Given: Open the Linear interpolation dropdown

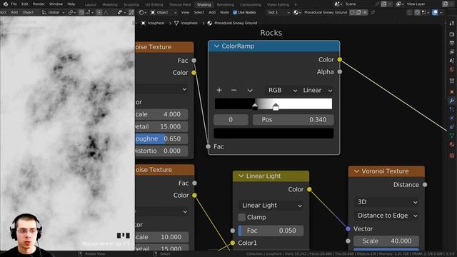Looking at the screenshot, I should 317,91.
